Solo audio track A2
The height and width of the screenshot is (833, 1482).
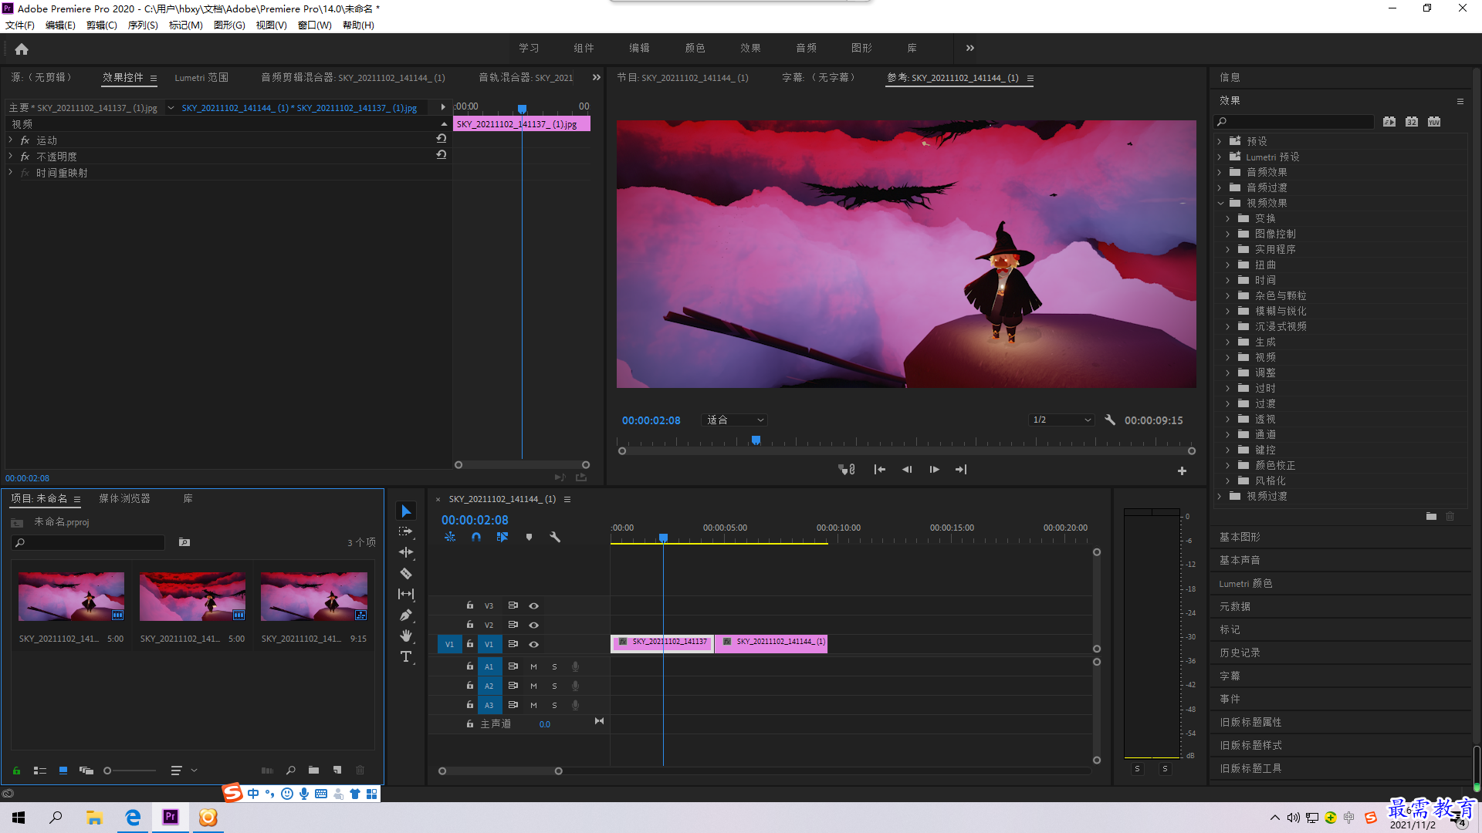coord(554,686)
